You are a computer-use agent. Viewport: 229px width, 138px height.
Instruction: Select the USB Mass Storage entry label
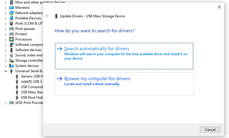[32, 92]
